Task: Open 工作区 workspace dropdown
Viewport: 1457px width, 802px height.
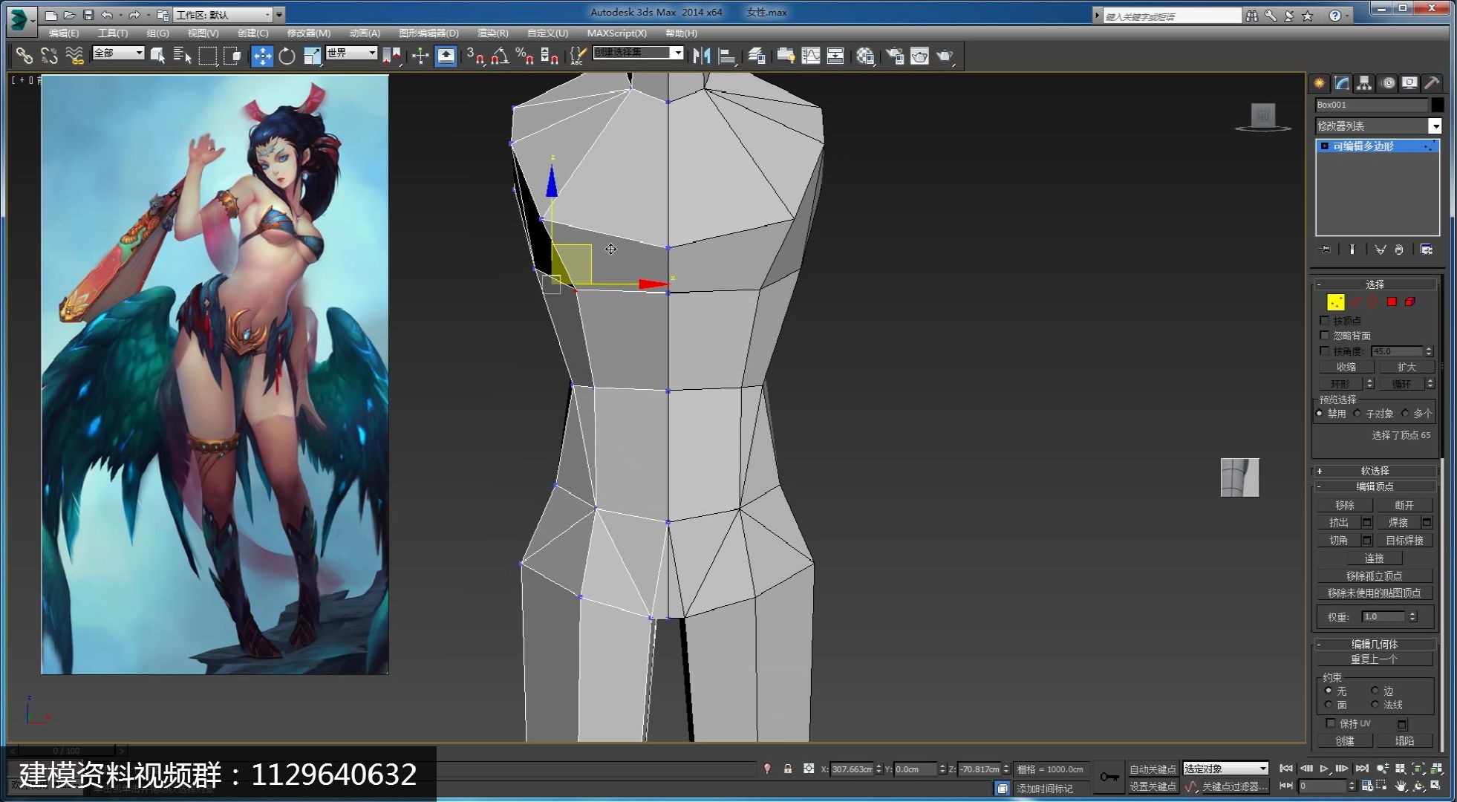Action: [223, 14]
